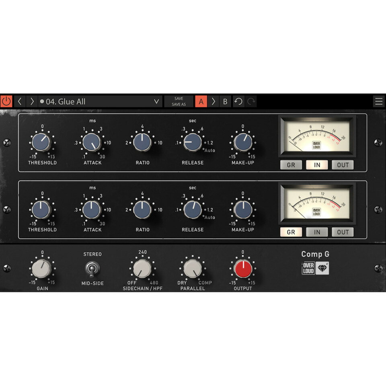This screenshot has width=386, height=386.
Task: Set top meter to IN mode
Action: point(317,165)
